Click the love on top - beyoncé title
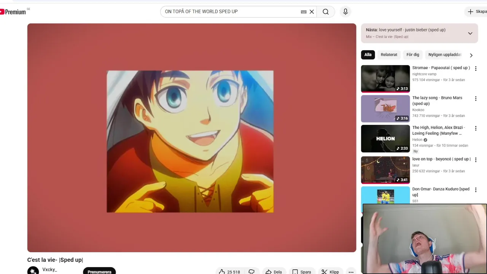 (441, 159)
